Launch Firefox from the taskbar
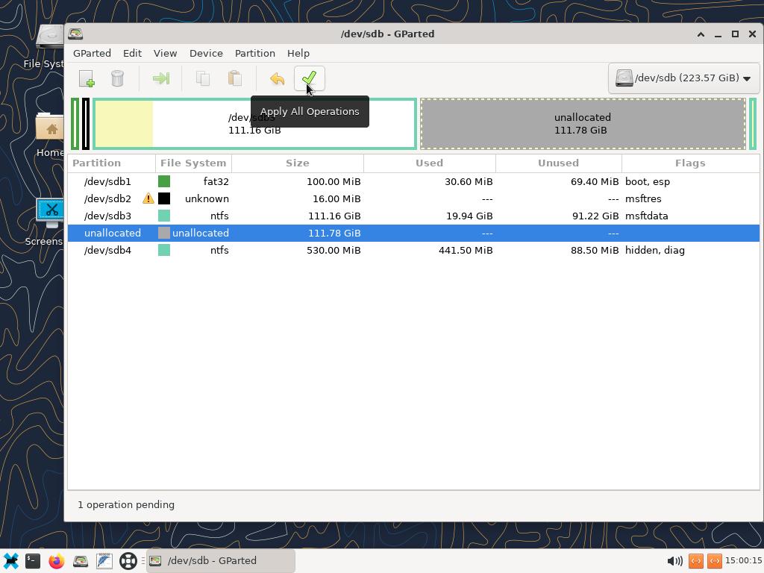 click(57, 560)
